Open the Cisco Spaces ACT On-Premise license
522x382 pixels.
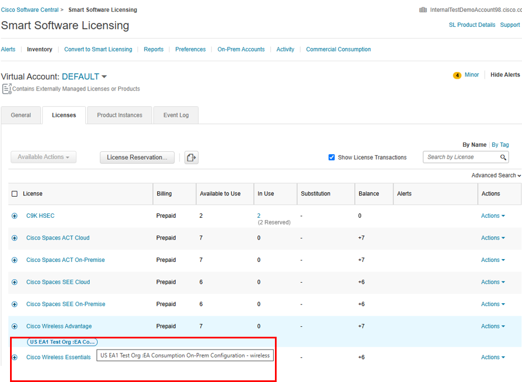coord(66,260)
